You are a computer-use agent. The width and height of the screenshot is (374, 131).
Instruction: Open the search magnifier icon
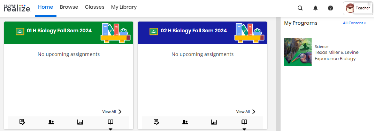[x=300, y=8]
